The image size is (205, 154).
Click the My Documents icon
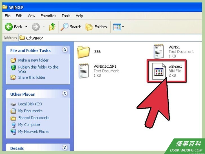click(13, 111)
